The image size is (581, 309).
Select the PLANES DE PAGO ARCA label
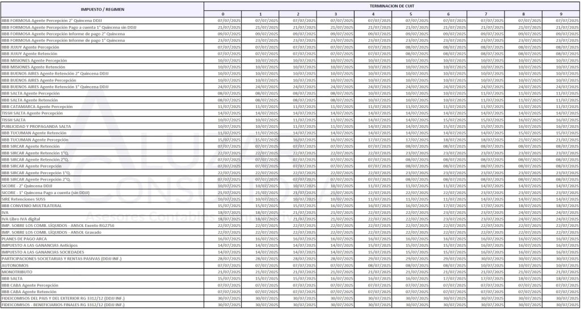click(24, 239)
